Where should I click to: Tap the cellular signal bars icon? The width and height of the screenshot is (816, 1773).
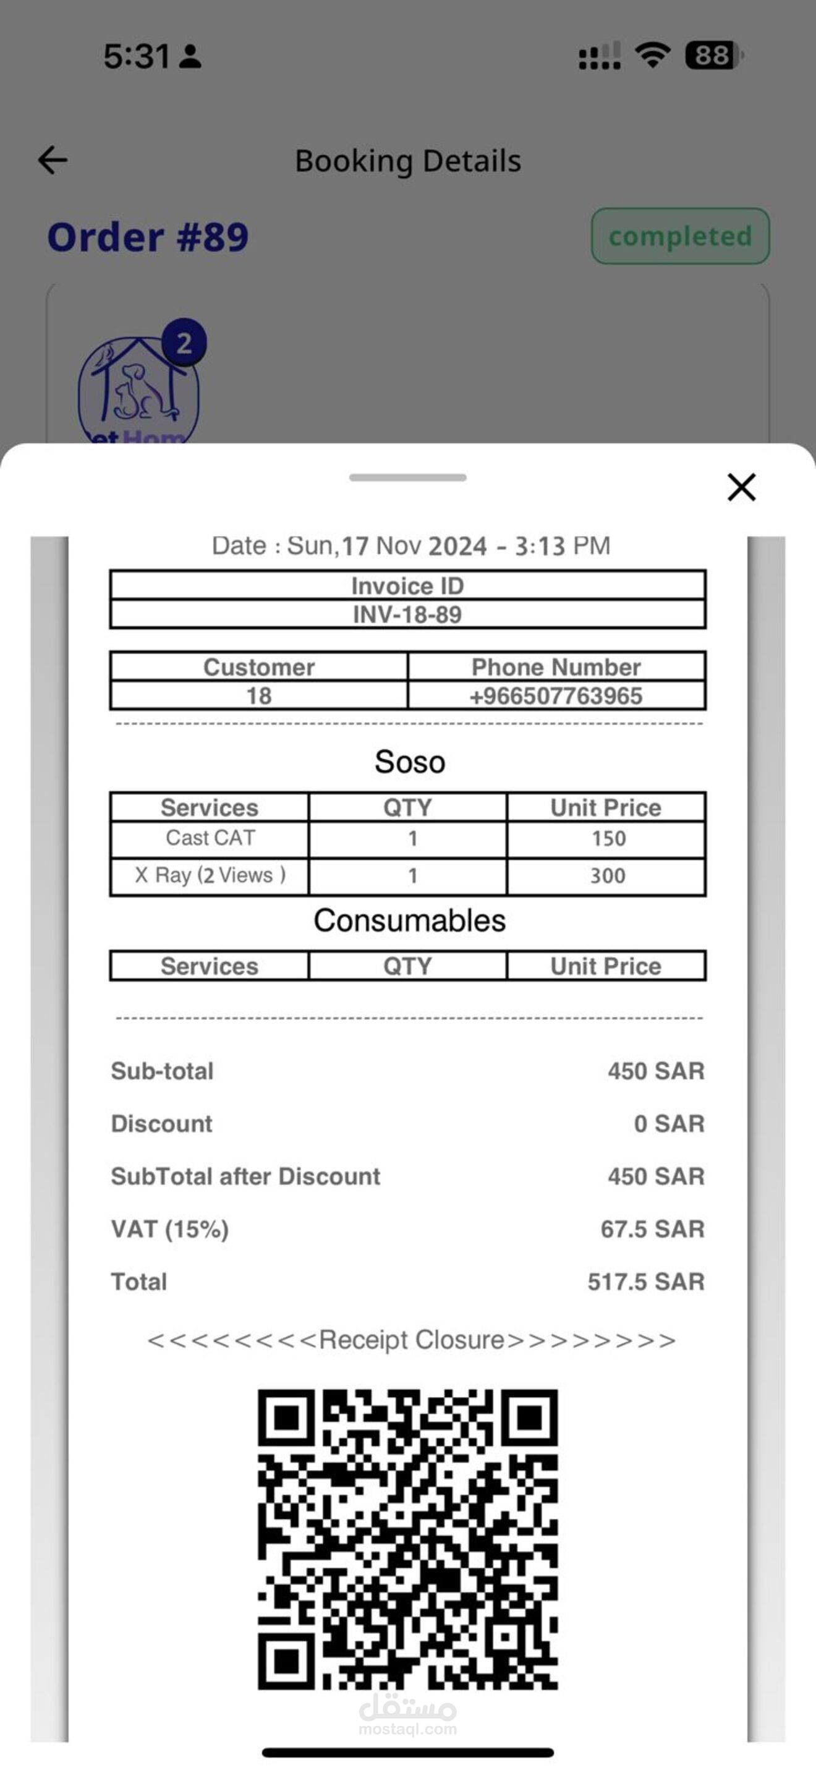click(x=599, y=56)
